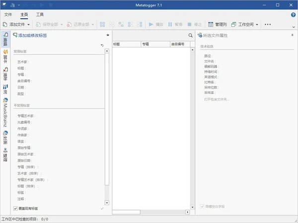
Task: Toggle the 覆盖现有标签 checkbox
Action: (x=15, y=209)
